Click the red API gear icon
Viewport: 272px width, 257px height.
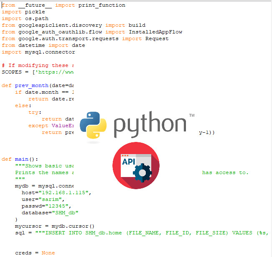click(x=136, y=165)
